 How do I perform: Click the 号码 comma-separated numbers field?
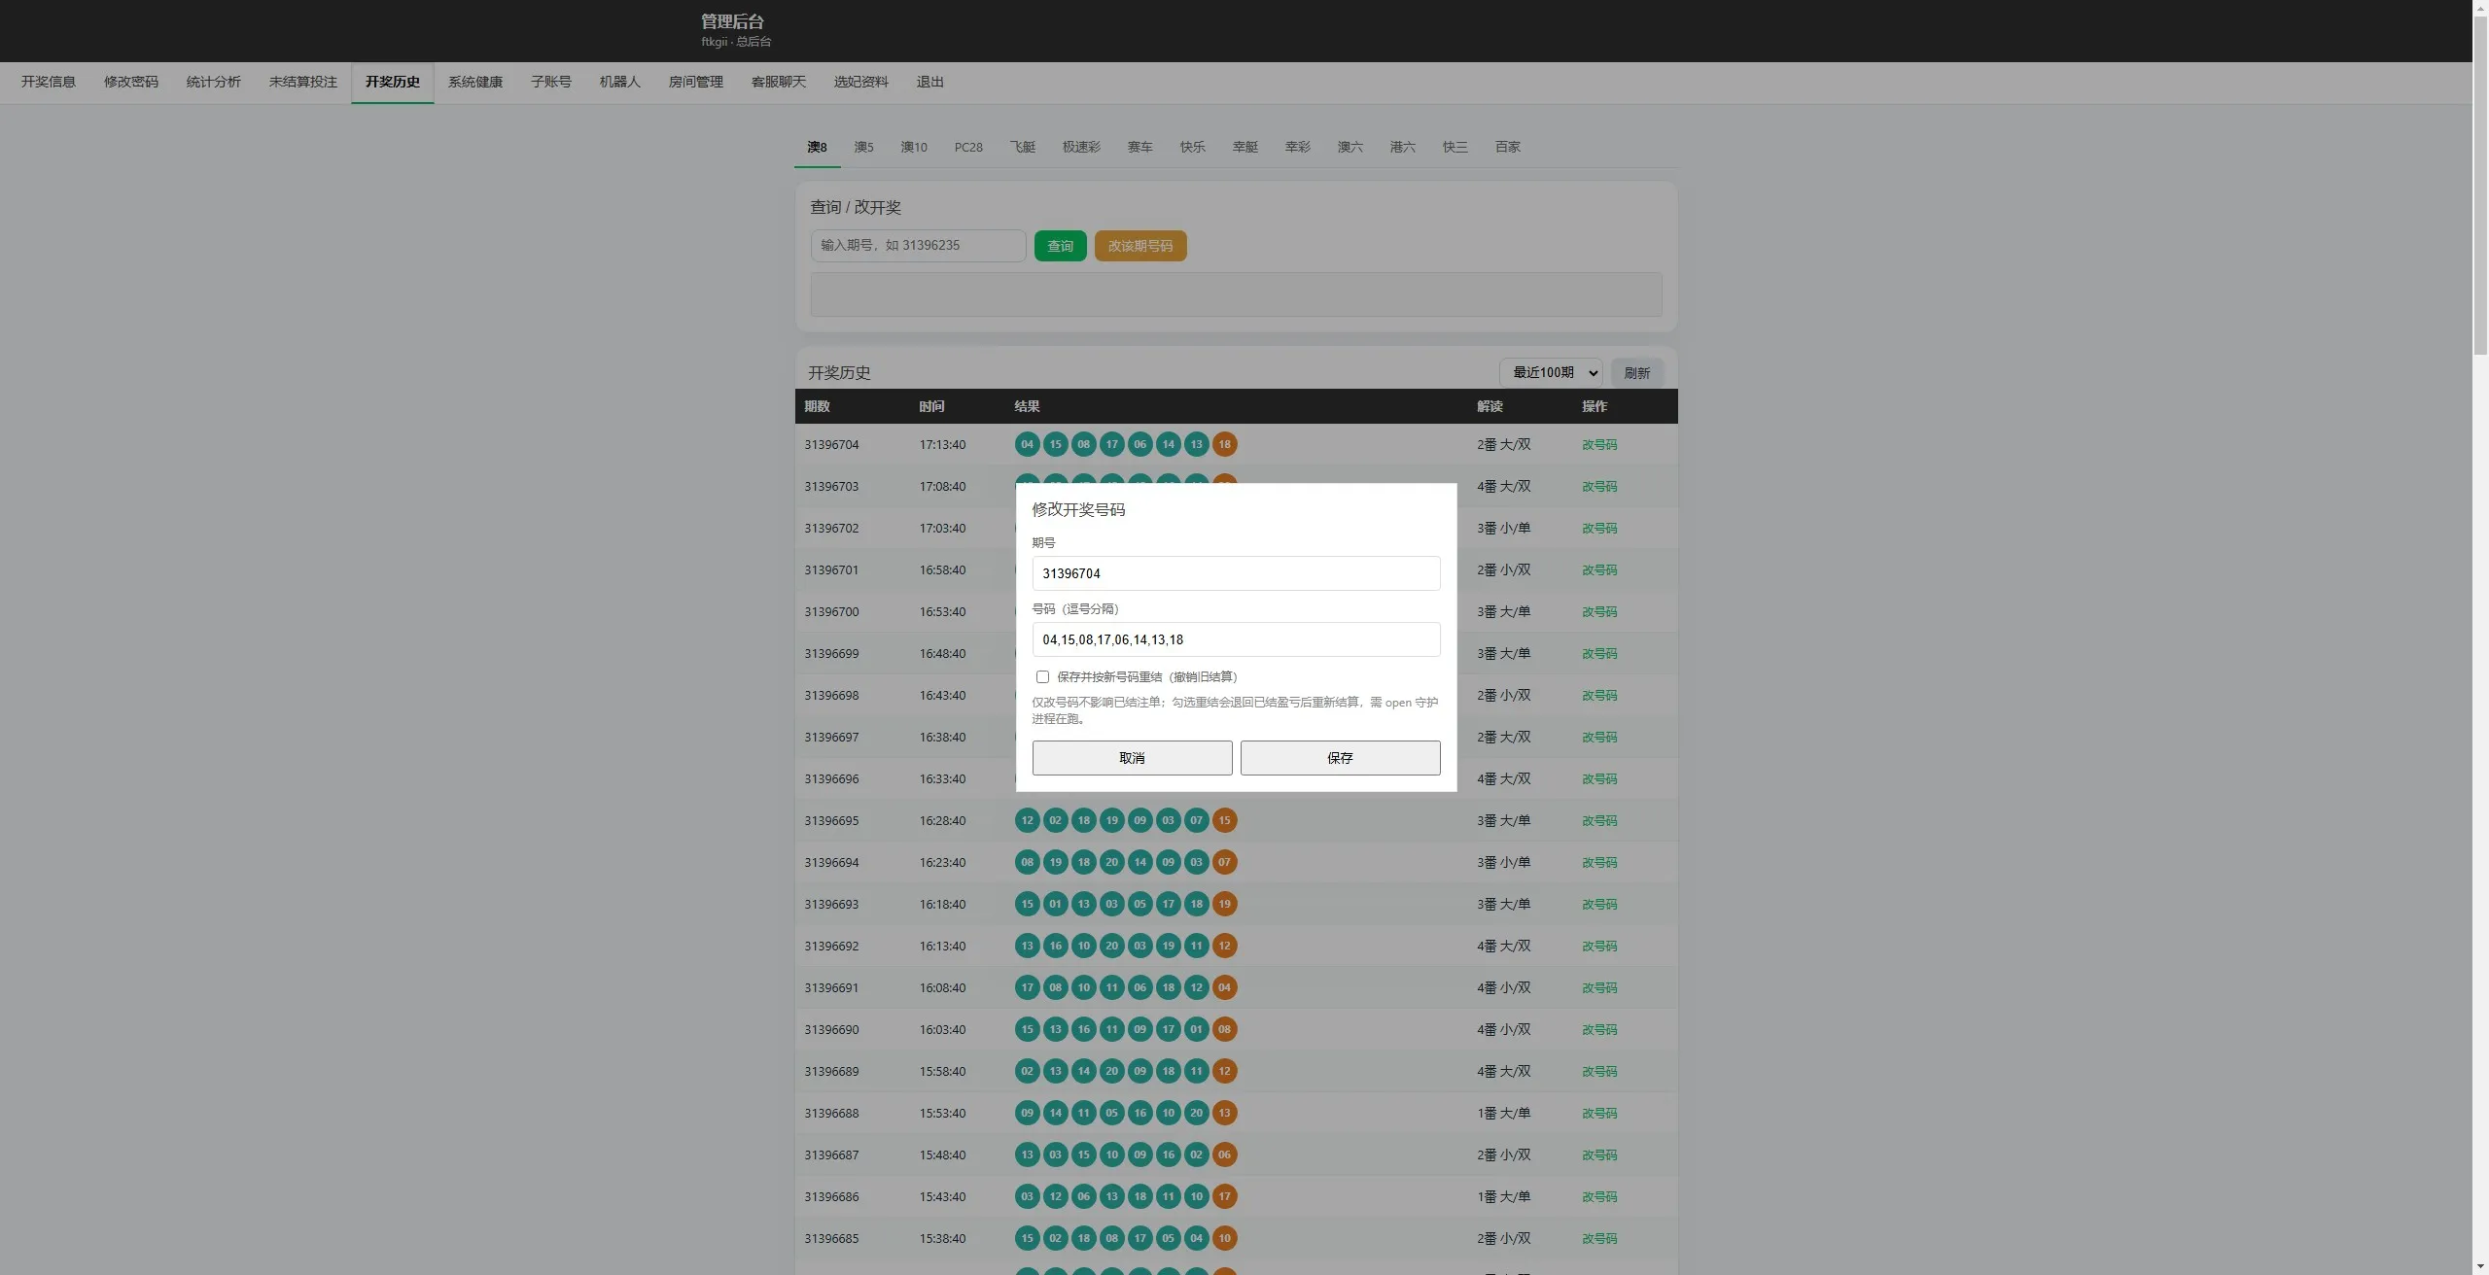1236,639
